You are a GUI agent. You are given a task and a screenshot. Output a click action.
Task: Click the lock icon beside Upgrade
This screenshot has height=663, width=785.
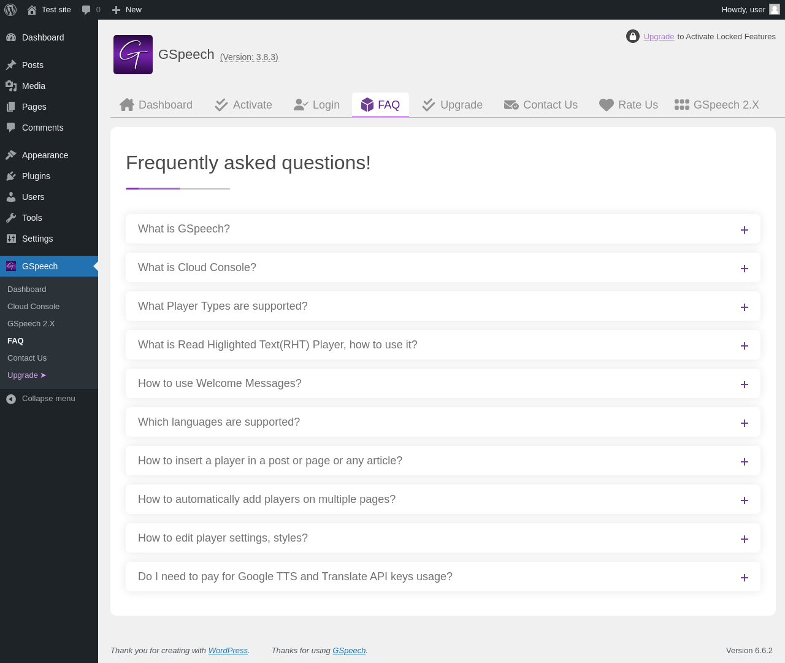coord(633,37)
